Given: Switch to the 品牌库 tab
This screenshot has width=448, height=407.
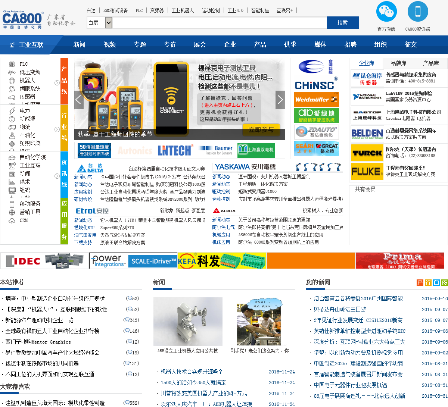Looking at the screenshot, I should tap(398, 63).
